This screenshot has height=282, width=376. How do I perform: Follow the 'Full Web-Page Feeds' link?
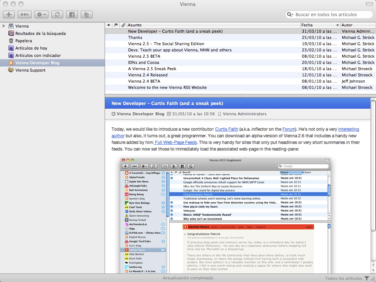(175, 142)
